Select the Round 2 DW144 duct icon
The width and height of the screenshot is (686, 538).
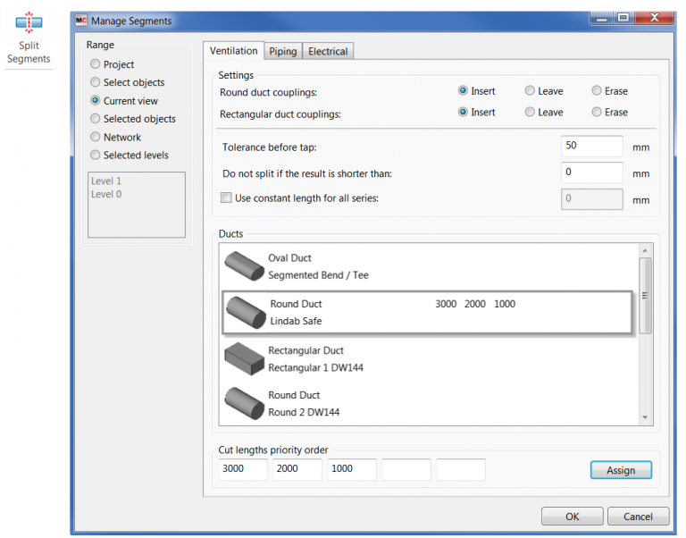243,403
